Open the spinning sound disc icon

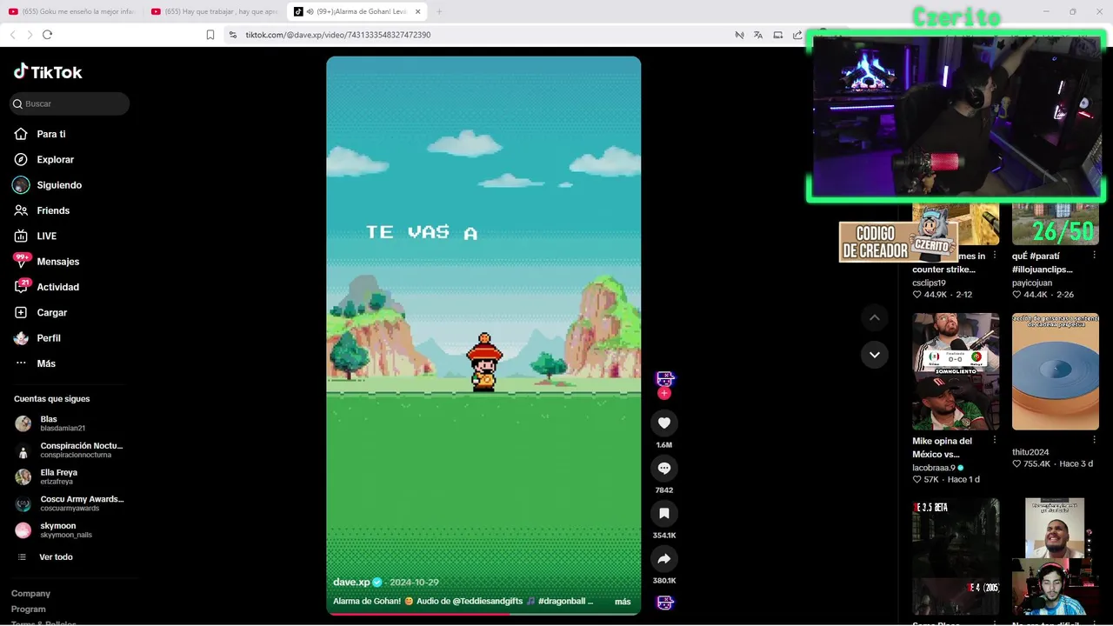coord(664,603)
